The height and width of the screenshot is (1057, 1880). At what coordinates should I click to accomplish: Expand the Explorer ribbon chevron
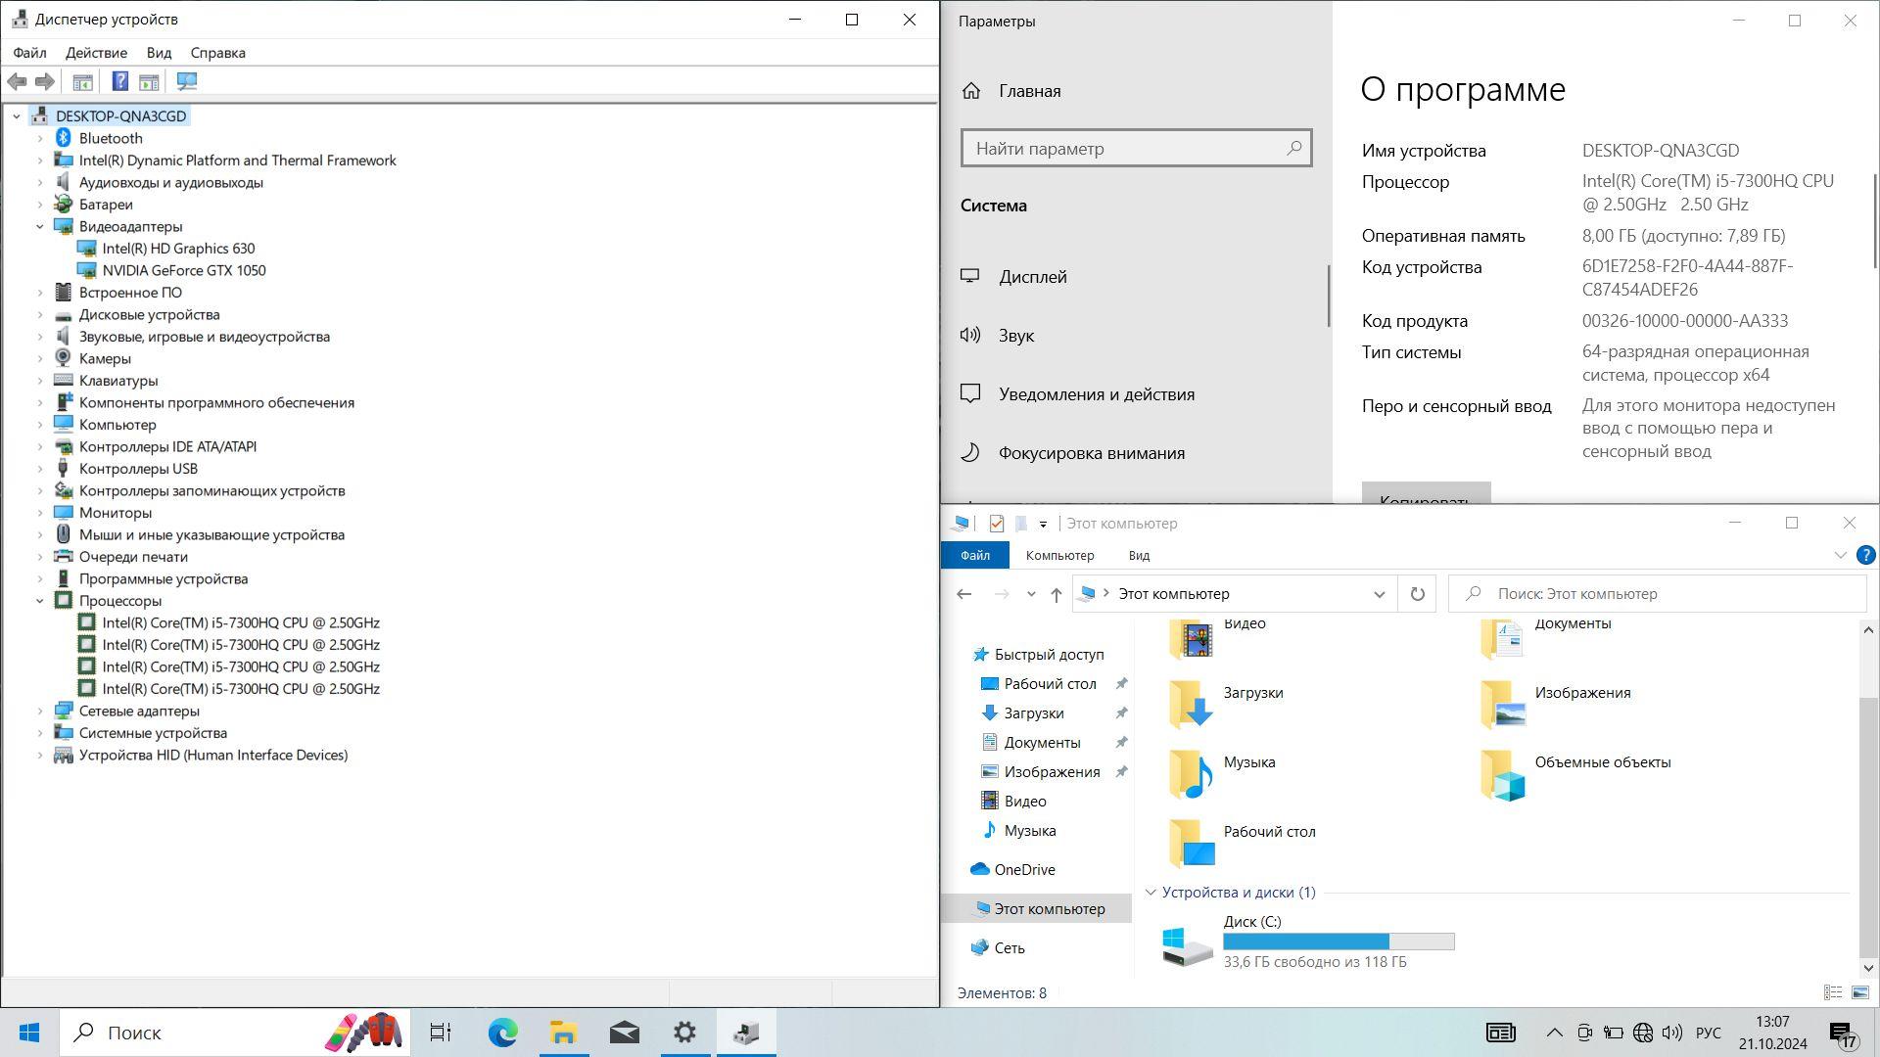pyautogui.click(x=1840, y=555)
